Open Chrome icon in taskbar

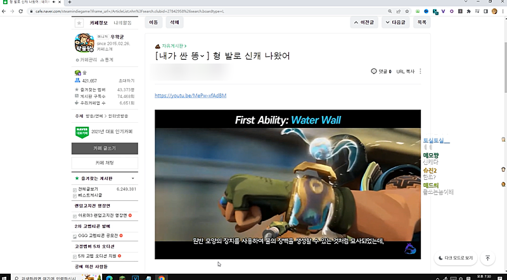(x=161, y=277)
